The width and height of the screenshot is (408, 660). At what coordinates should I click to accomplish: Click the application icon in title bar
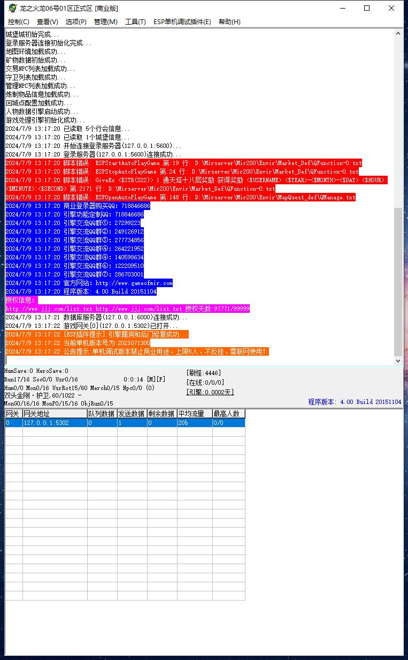[12, 8]
